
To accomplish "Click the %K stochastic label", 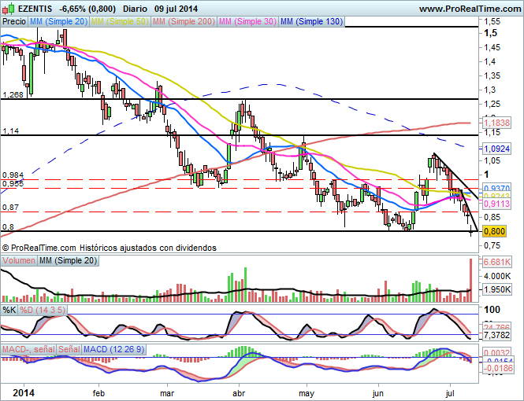I will click(9, 310).
